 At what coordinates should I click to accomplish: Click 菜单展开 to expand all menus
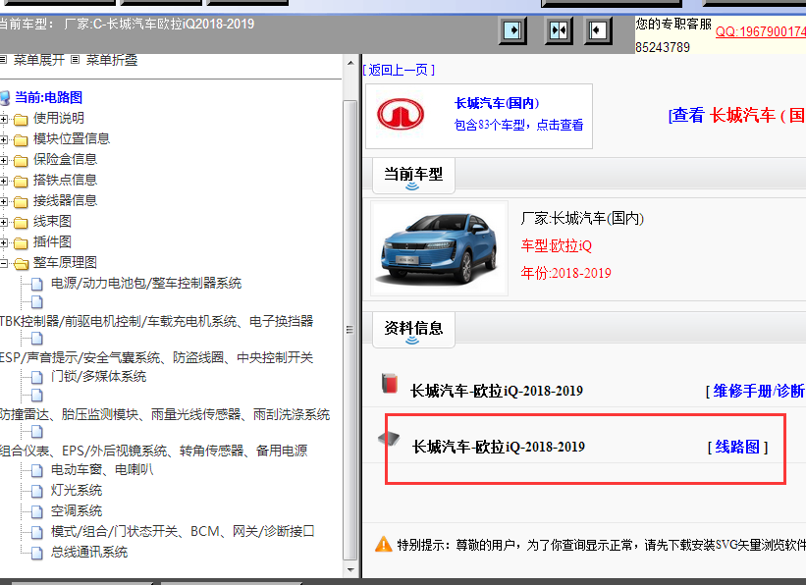38,60
